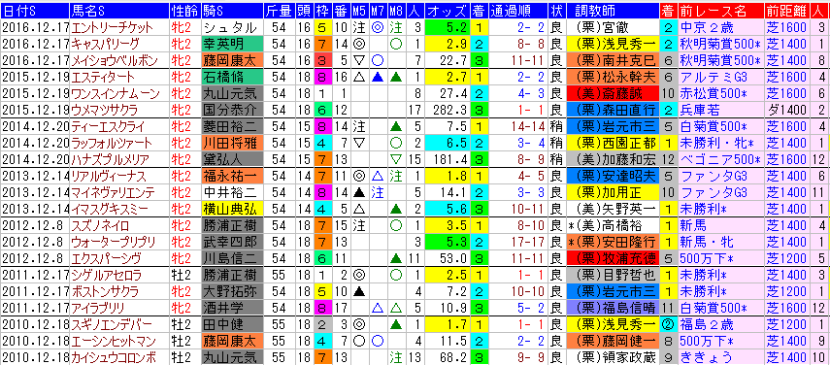Open previous race アルテミG3

[713, 77]
